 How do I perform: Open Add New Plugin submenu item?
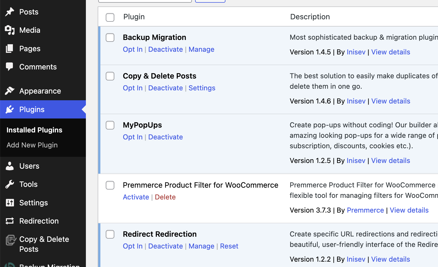click(32, 145)
